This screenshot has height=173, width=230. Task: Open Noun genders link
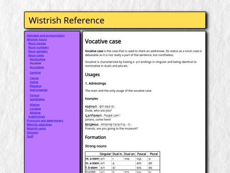click(x=38, y=52)
